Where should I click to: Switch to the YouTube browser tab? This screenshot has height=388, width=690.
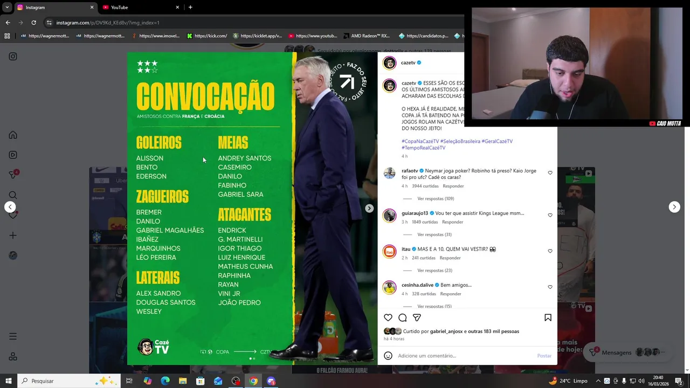point(140,8)
